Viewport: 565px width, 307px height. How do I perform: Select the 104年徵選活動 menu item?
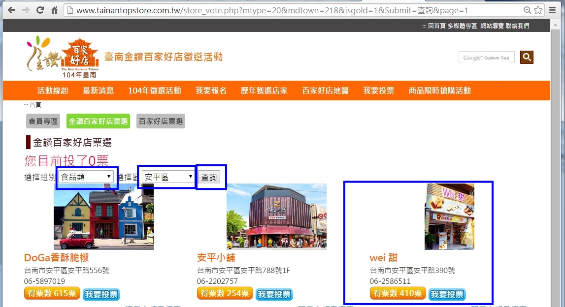(x=154, y=91)
